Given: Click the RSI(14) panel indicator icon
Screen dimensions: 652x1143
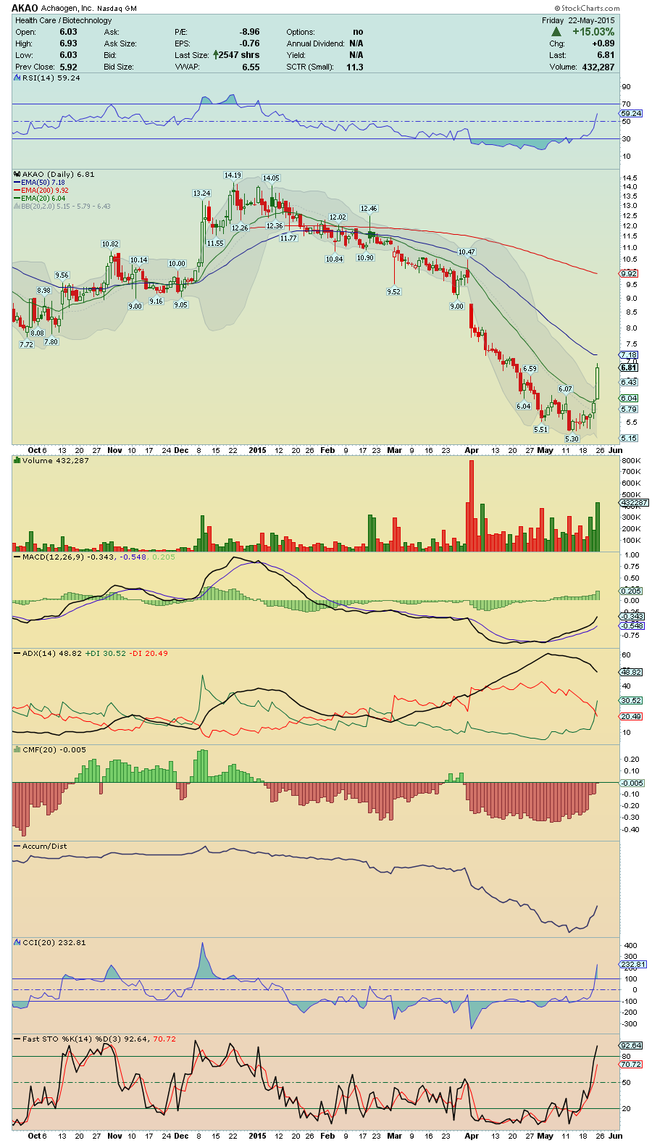Looking at the screenshot, I should (17, 78).
